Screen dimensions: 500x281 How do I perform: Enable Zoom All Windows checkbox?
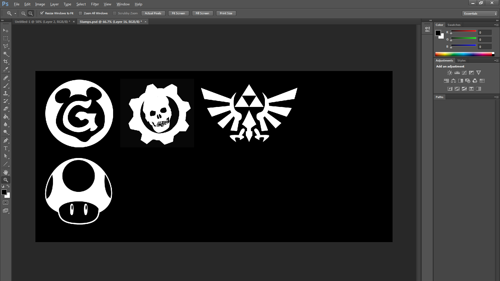80,13
